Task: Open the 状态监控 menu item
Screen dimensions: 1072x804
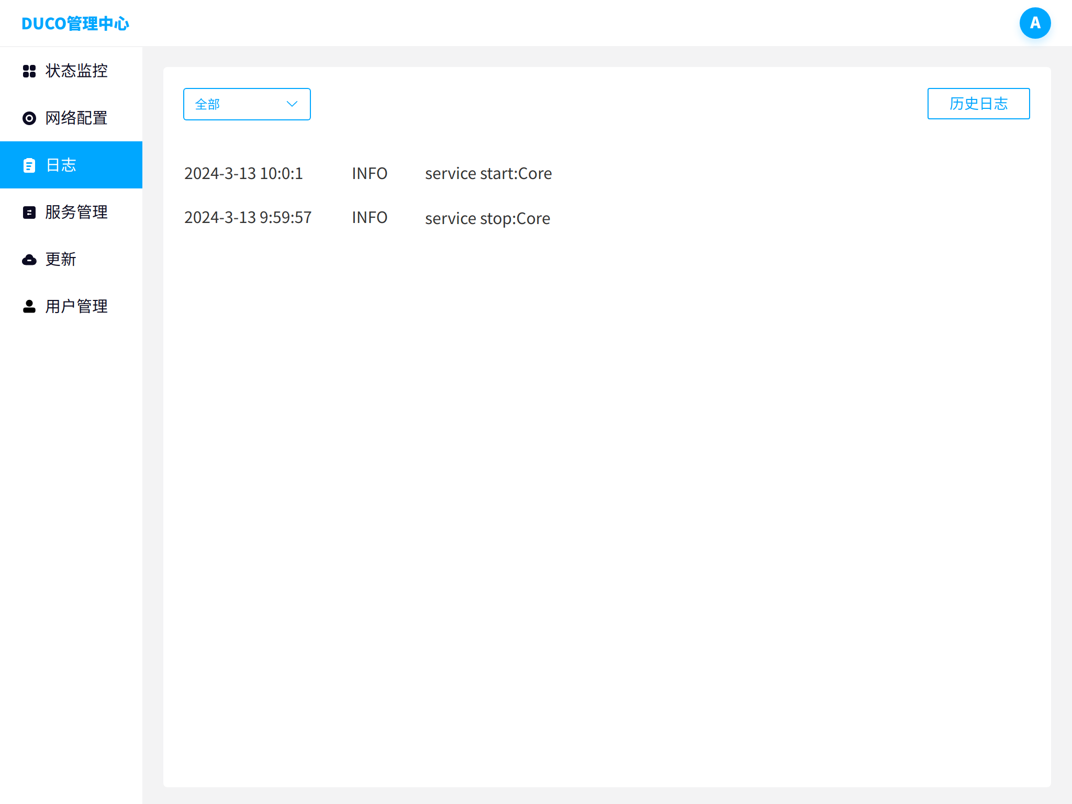Action: click(x=76, y=71)
